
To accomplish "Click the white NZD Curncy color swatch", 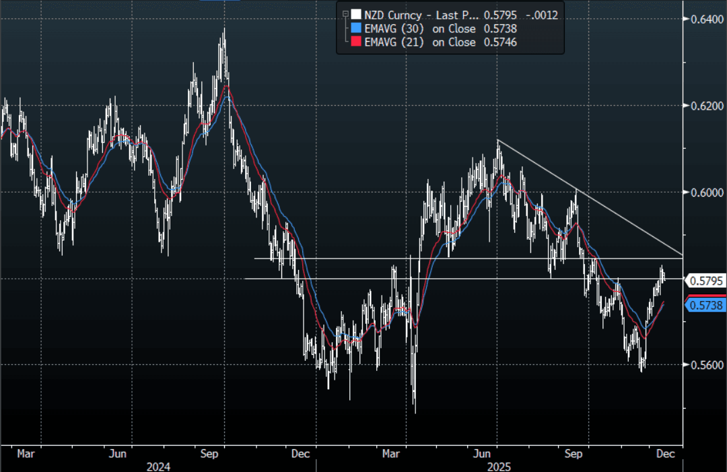I will 356,15.
